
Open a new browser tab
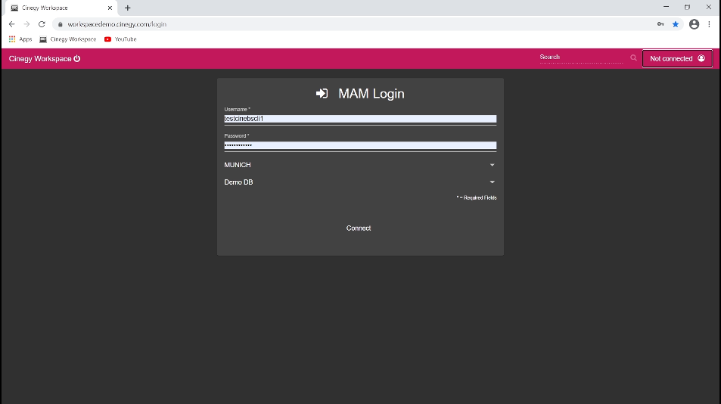click(127, 8)
